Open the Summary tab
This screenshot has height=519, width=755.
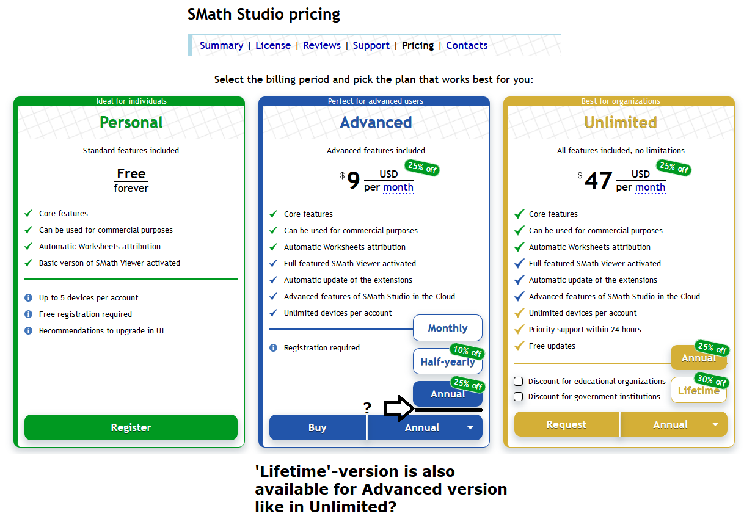click(x=221, y=45)
